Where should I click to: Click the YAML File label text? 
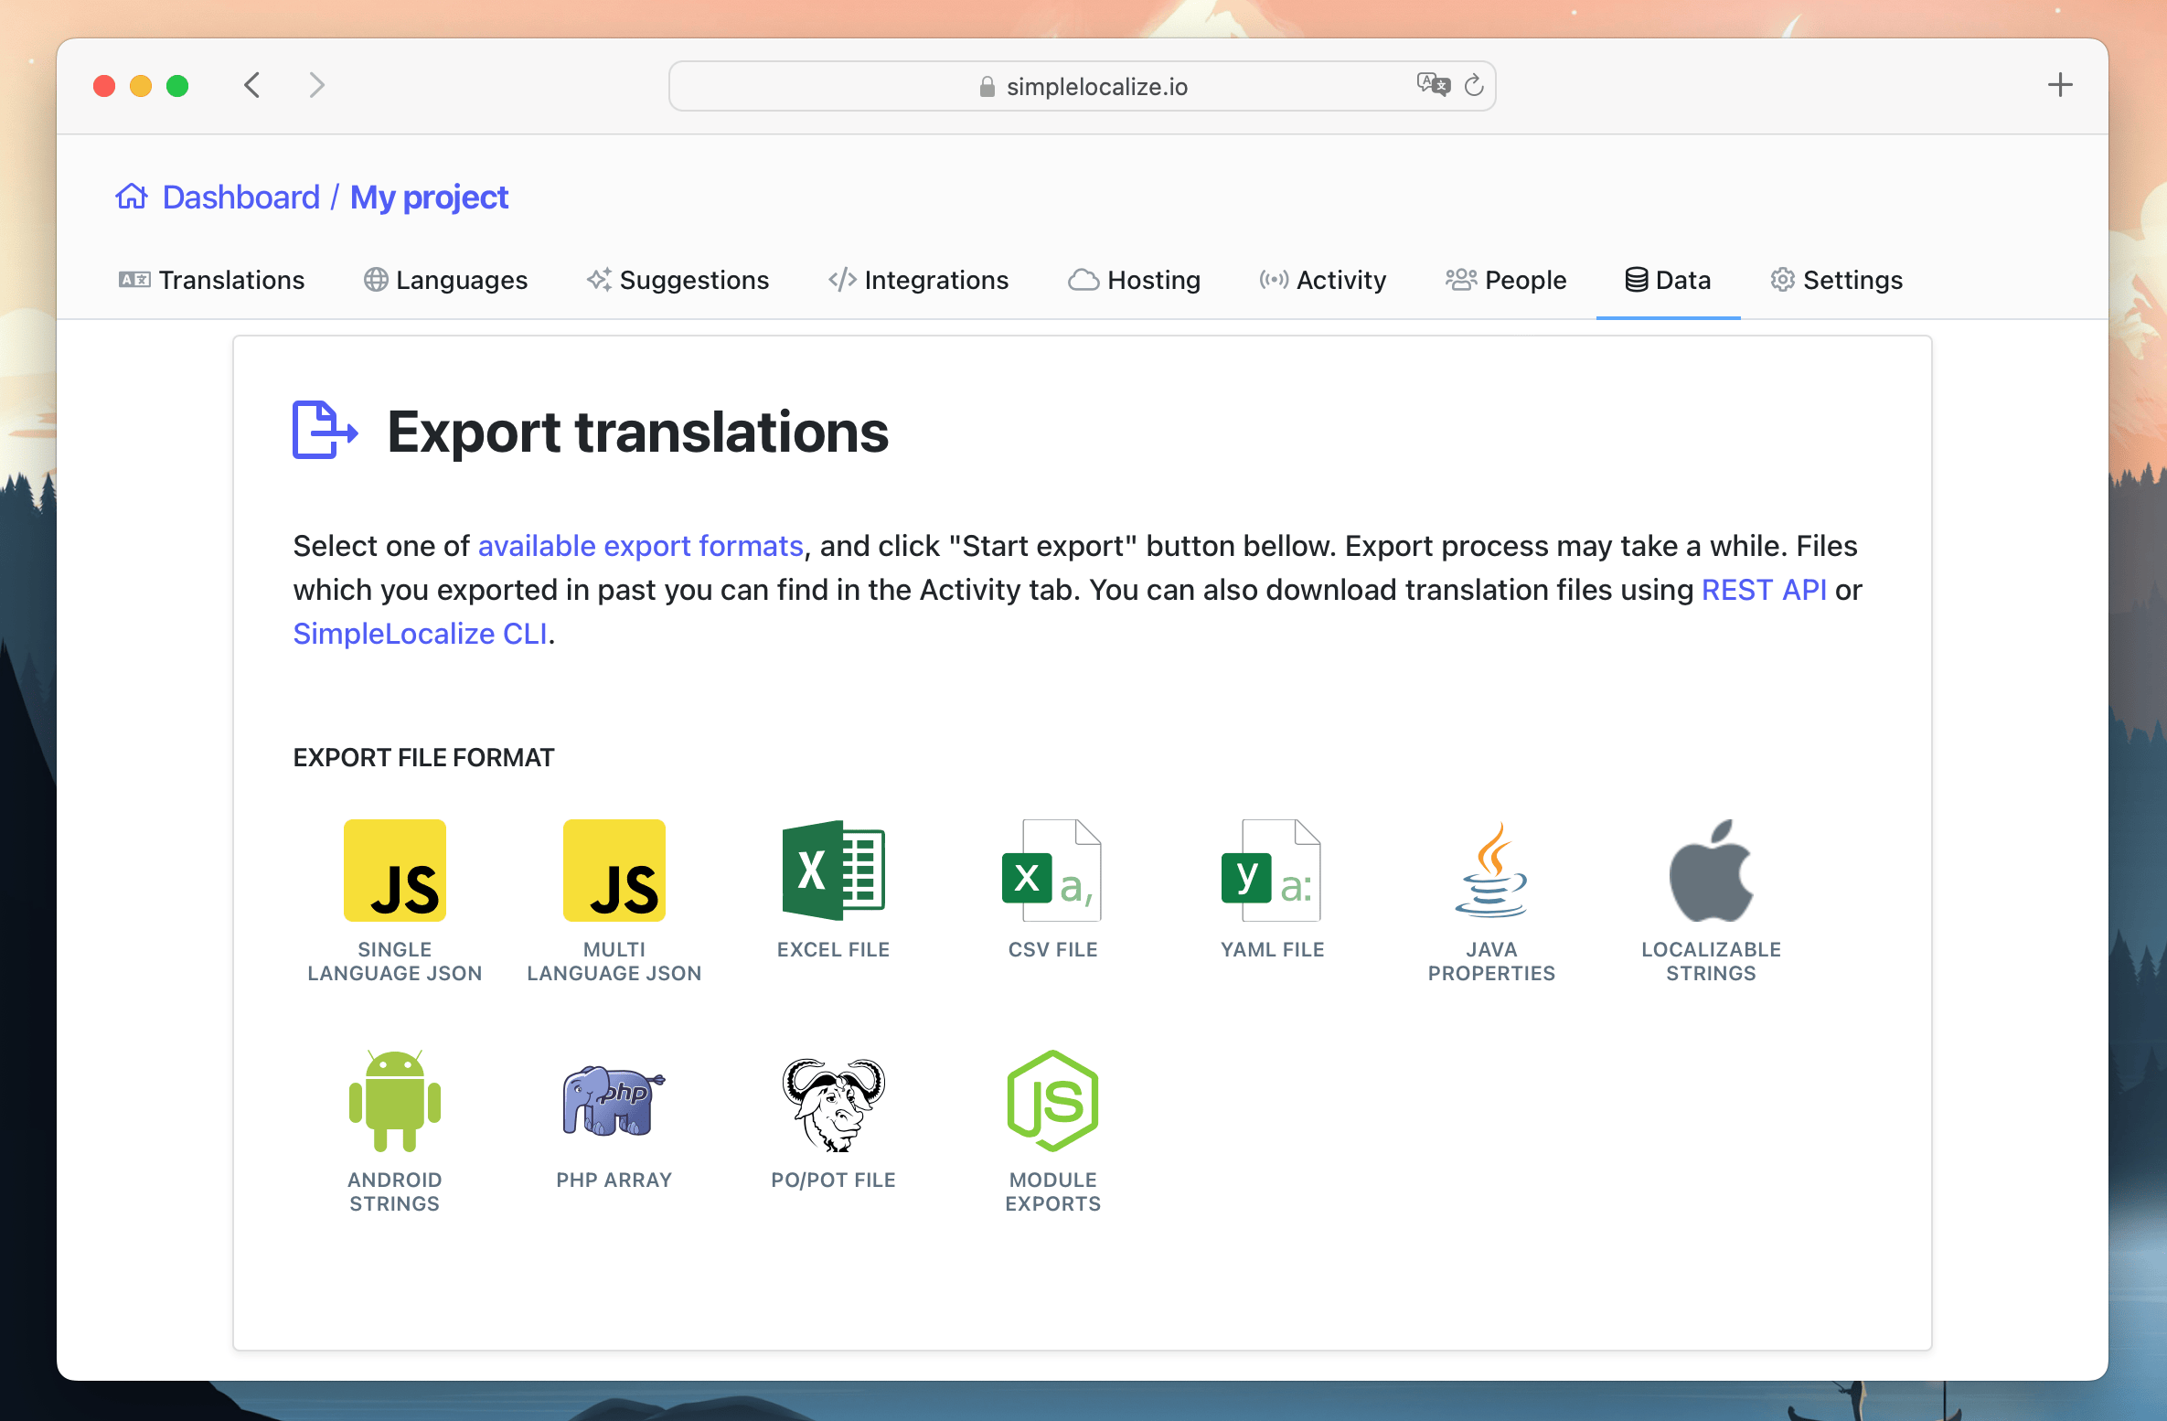click(1272, 949)
